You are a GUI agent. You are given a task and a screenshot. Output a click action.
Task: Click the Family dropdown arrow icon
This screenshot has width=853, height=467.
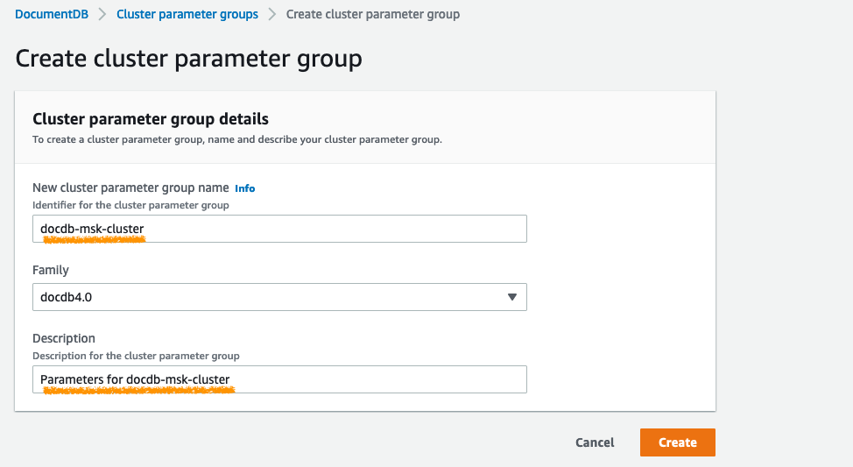[512, 297]
